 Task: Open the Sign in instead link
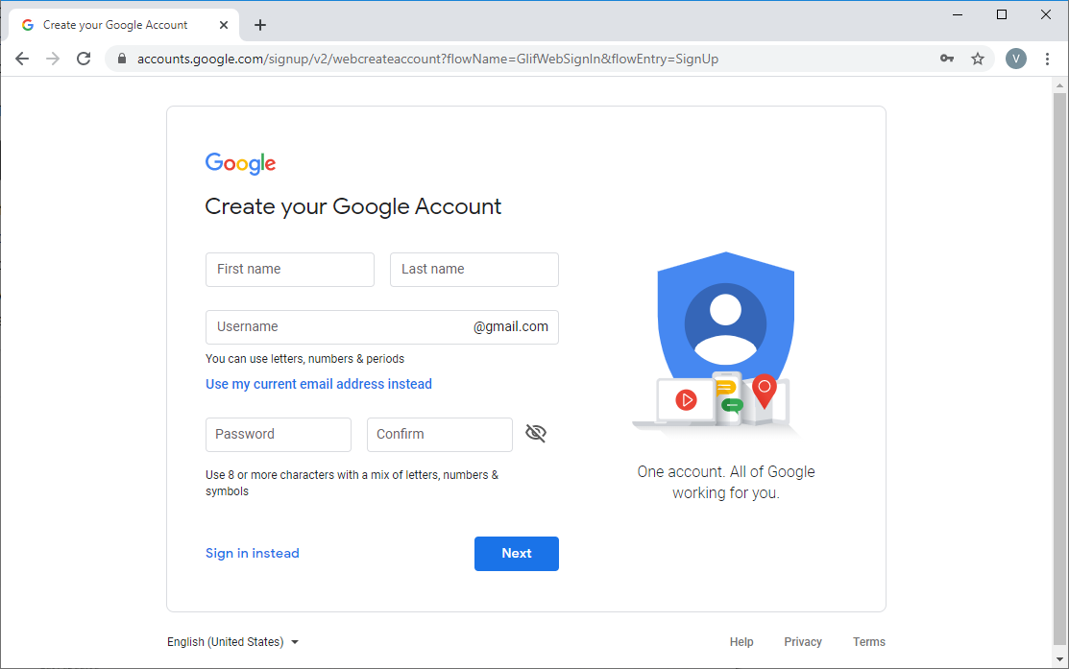253,553
